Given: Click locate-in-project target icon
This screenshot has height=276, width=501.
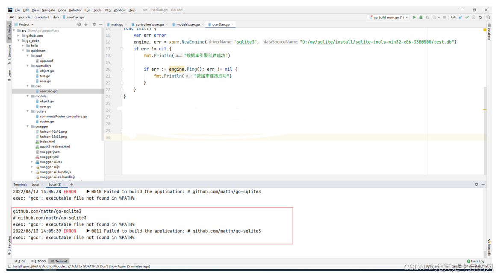Looking at the screenshot, I should pos(79,24).
